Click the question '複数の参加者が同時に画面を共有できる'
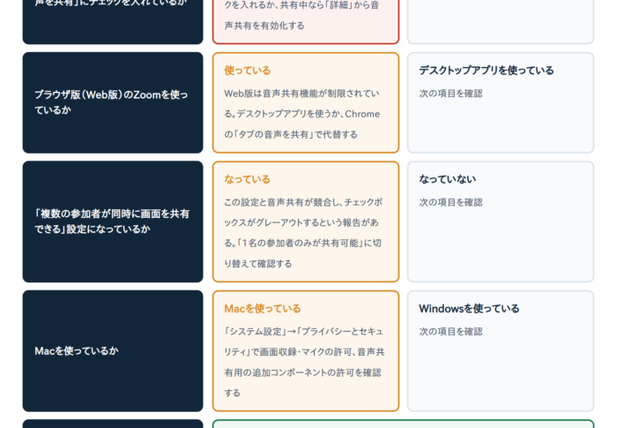The height and width of the screenshot is (428, 617). (x=112, y=222)
